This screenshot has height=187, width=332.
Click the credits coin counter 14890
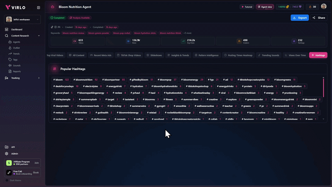(283, 7)
